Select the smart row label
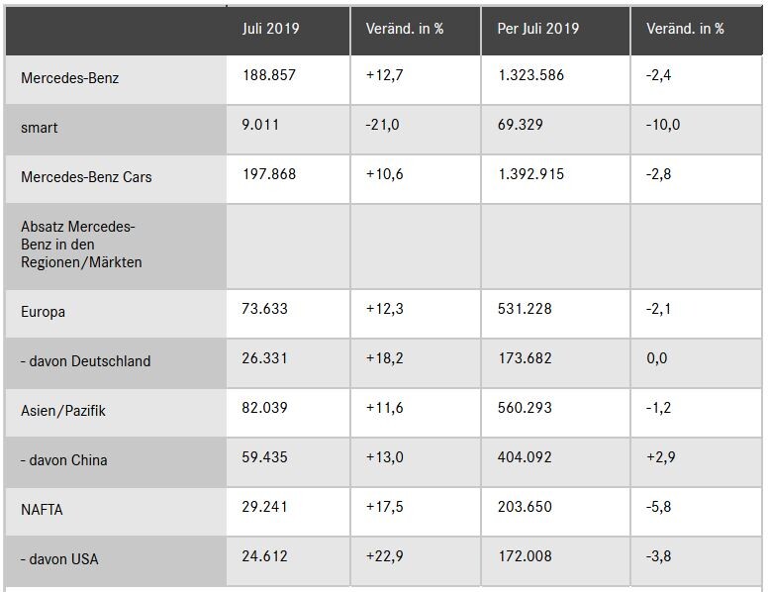This screenshot has height=592, width=768. pyautogui.click(x=40, y=128)
